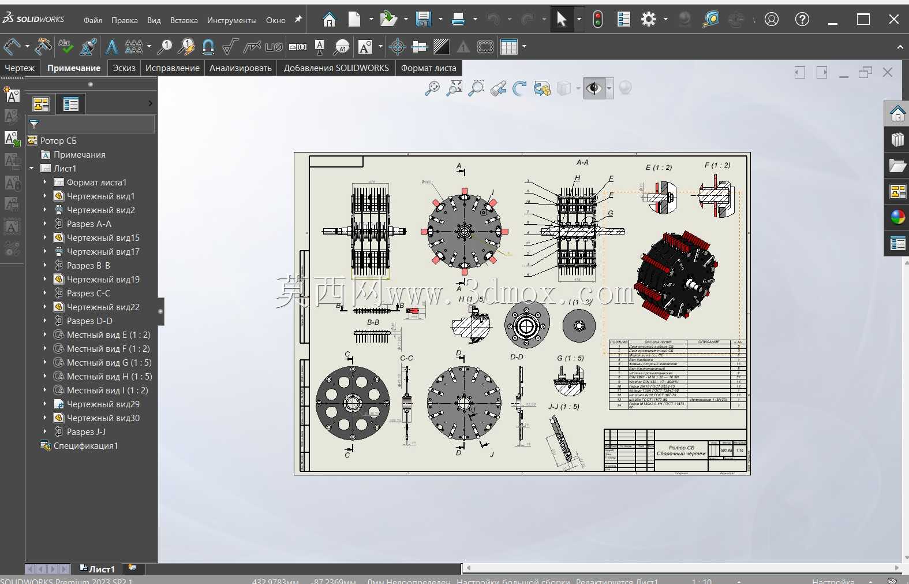
Task: Insert a Weld Symbol
Action: [252, 47]
